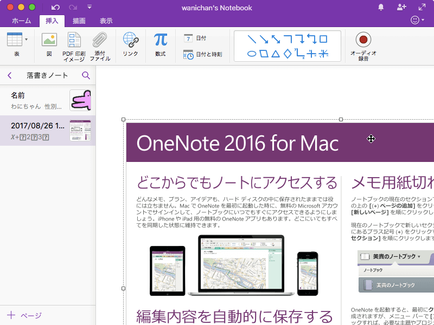Select the two-axis XY graph shape

point(300,53)
